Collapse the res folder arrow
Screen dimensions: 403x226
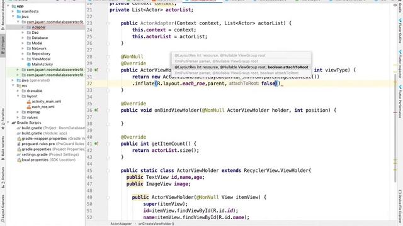(13, 85)
